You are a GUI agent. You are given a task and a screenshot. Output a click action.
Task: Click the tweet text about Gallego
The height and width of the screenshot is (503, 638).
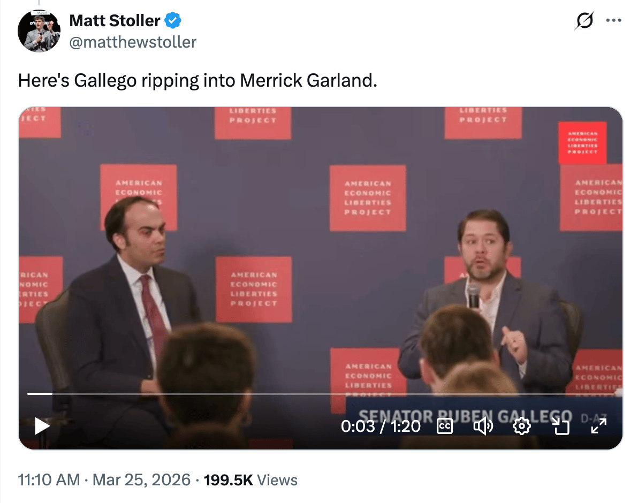pyautogui.click(x=198, y=80)
